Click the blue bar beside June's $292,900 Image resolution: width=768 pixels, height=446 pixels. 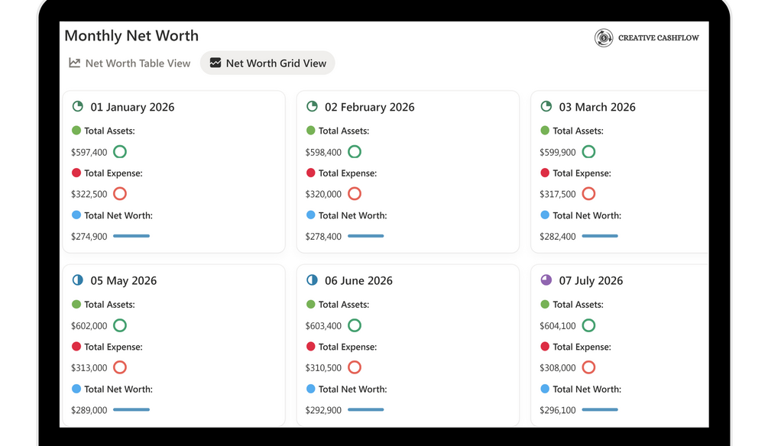pos(366,409)
